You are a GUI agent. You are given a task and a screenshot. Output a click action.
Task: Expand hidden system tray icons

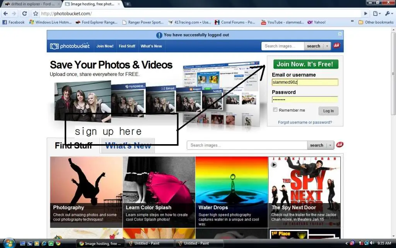[x=346, y=243]
